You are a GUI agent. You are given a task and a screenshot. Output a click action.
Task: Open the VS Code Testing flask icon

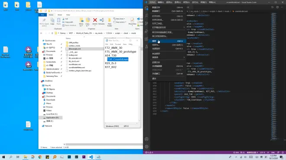[x=146, y=47]
